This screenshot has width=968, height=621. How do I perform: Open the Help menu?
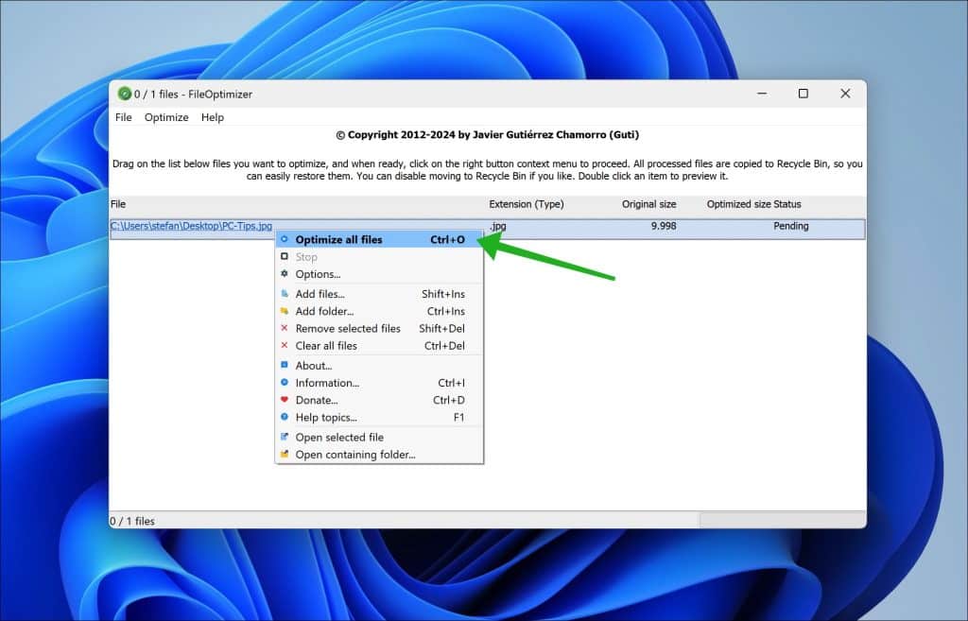[x=213, y=117]
